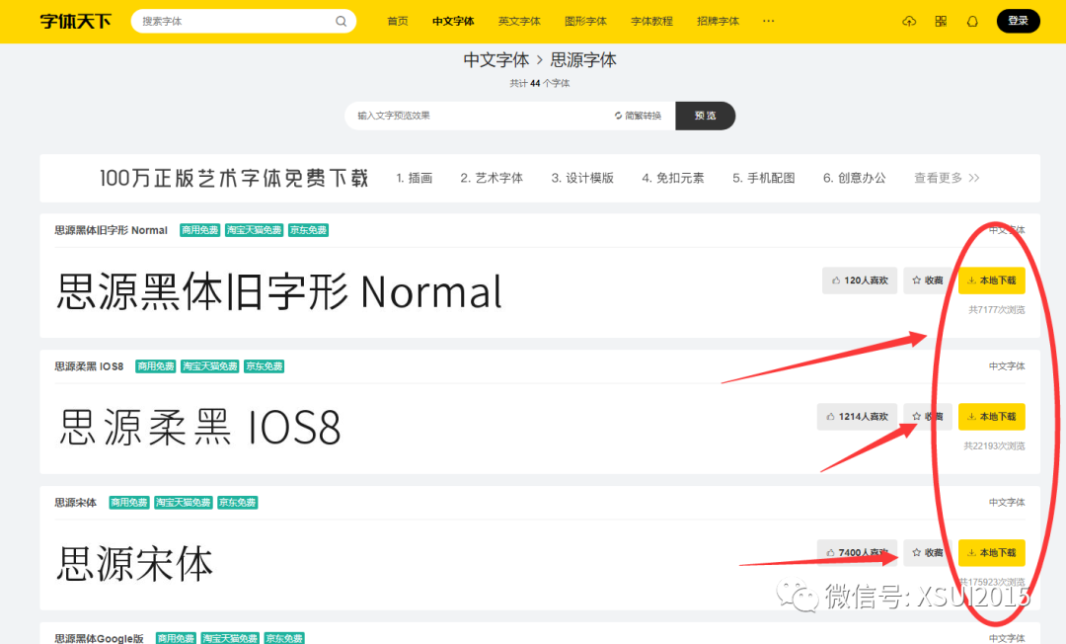Click 收藏 star for 思源宋体
This screenshot has width=1066, height=644.
[x=927, y=552]
